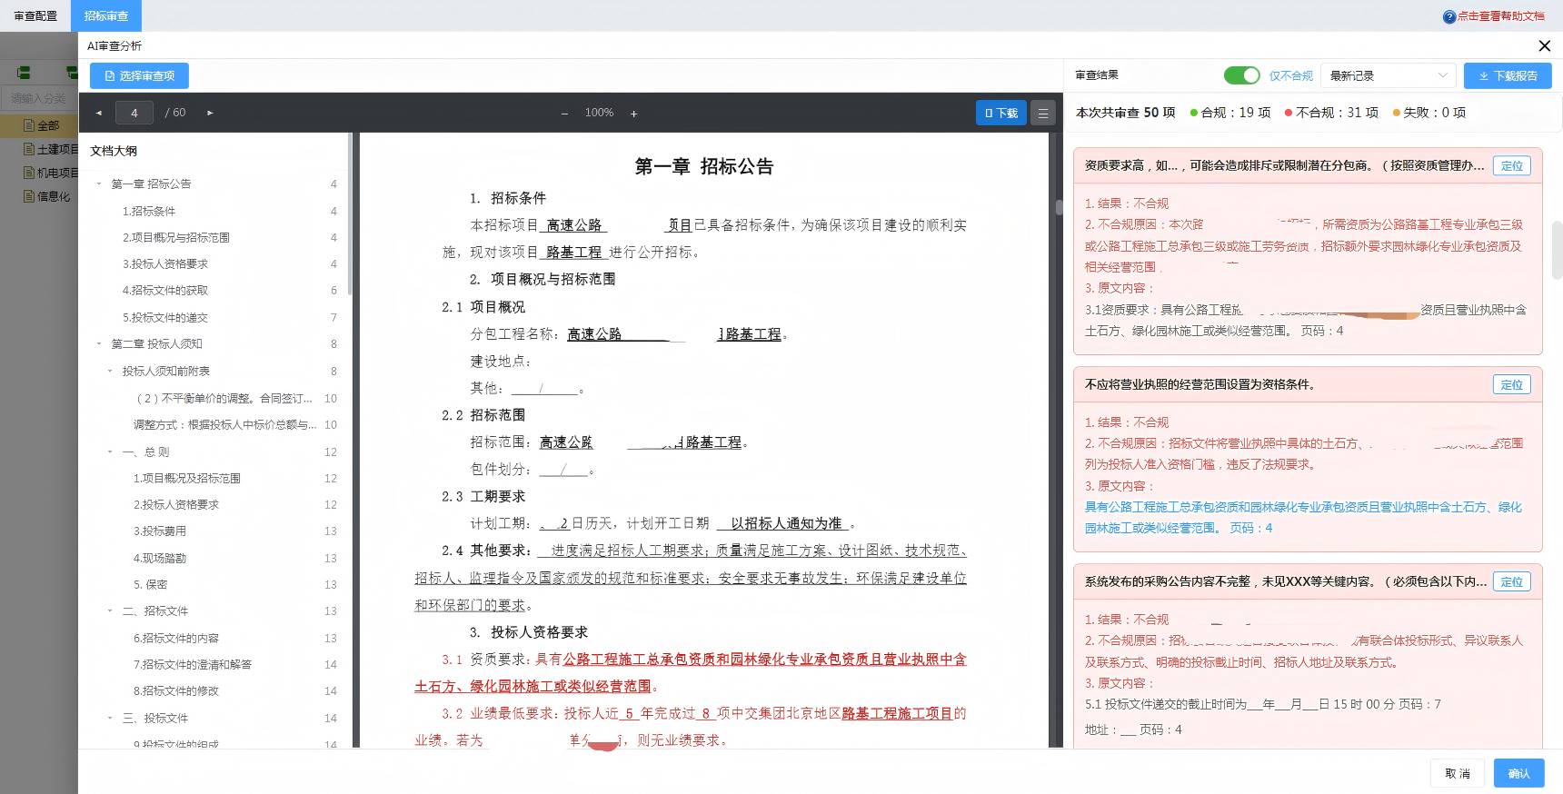Collapse the 二、招标文件 outline node
1563x794 pixels.
110,611
